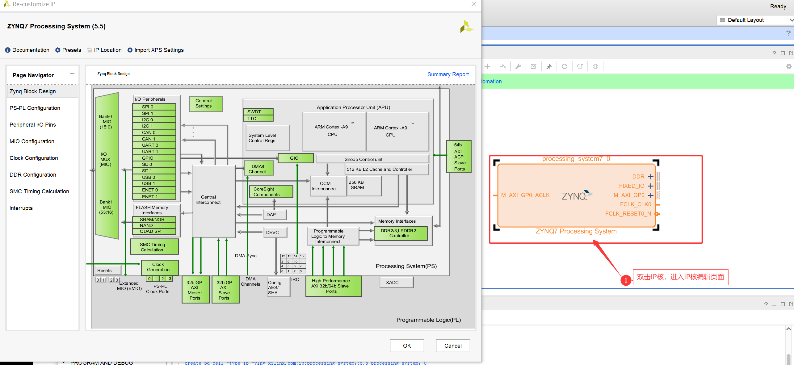
Task: Click the add IP plus icon
Action: pos(487,66)
